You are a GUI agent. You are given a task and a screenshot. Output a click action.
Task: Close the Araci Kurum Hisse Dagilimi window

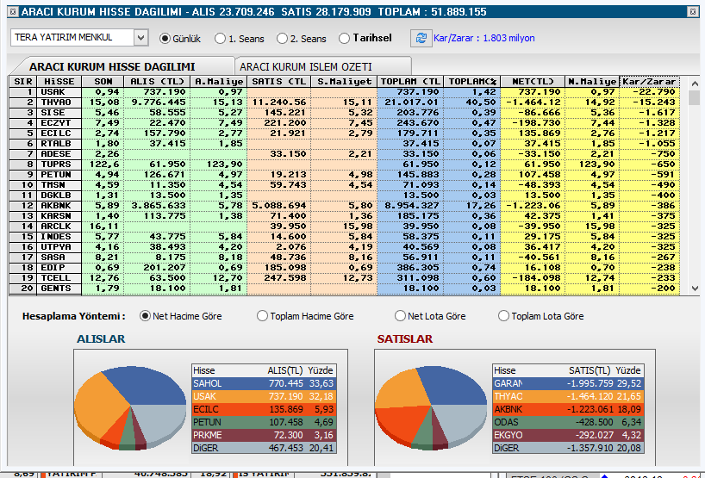tap(693, 12)
